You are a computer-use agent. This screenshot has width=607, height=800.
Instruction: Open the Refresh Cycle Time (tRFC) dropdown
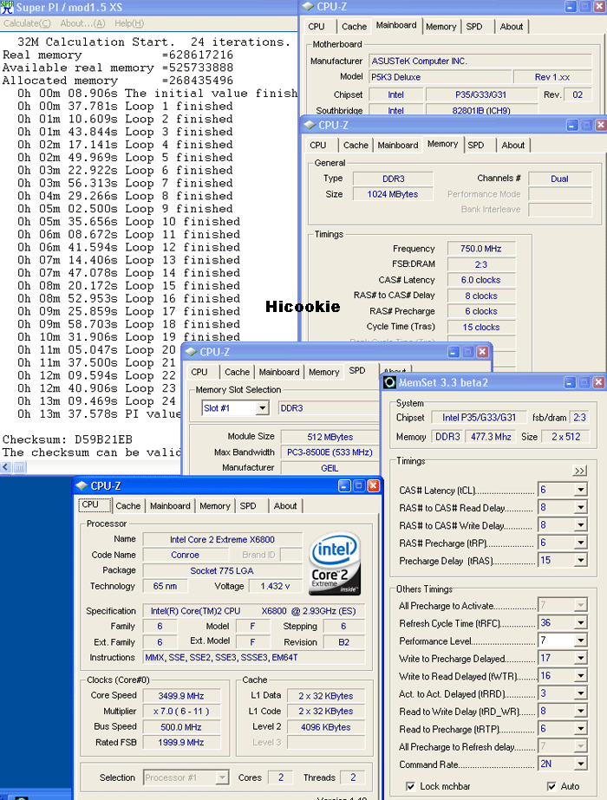click(580, 623)
